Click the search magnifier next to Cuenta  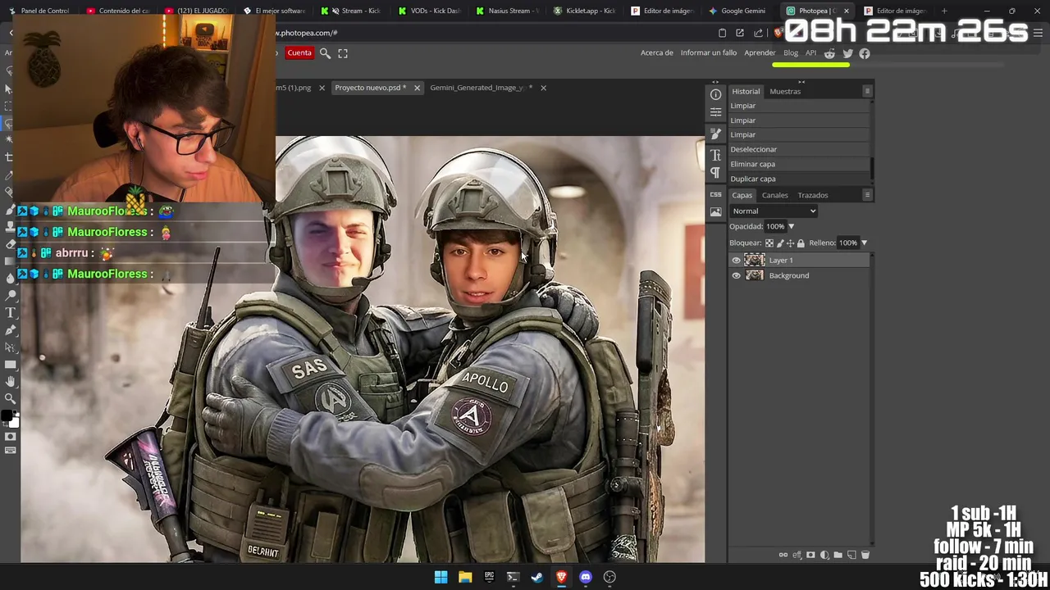tap(325, 53)
